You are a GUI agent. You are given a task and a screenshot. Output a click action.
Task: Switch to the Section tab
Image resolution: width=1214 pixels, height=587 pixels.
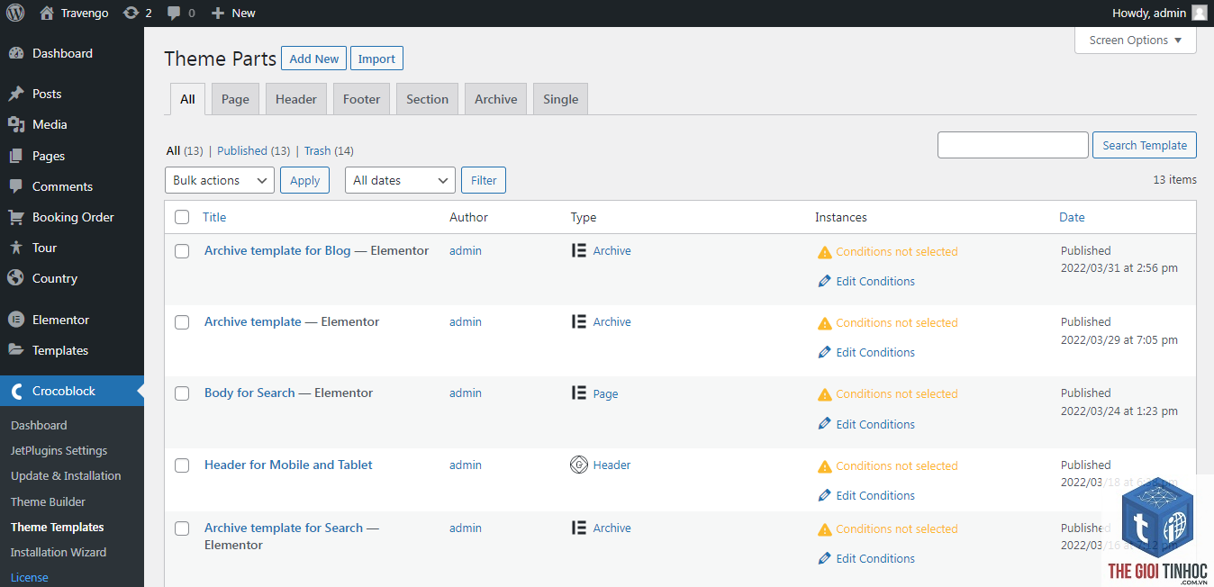pyautogui.click(x=427, y=99)
